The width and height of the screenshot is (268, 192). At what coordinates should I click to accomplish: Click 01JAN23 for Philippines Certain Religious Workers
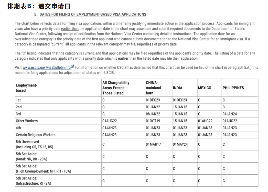(230, 135)
